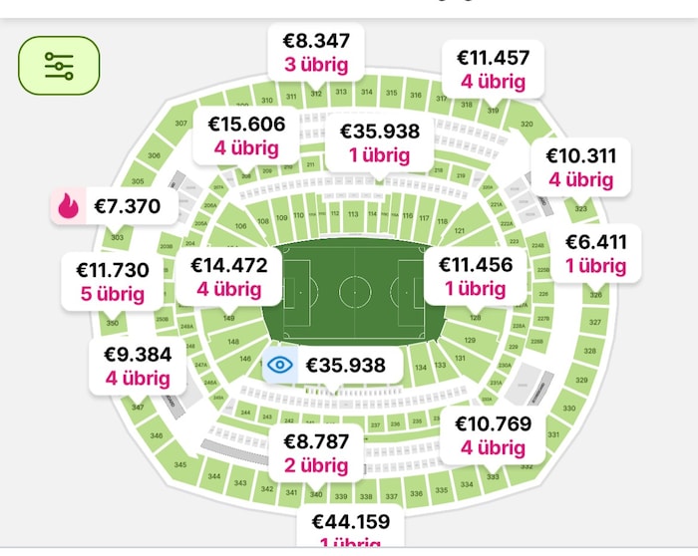Click the flame icon next to €7.370
Image resolution: width=698 pixels, height=556 pixels.
[68, 207]
